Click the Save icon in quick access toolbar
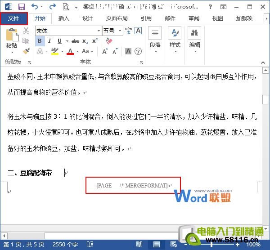 pos(22,7)
